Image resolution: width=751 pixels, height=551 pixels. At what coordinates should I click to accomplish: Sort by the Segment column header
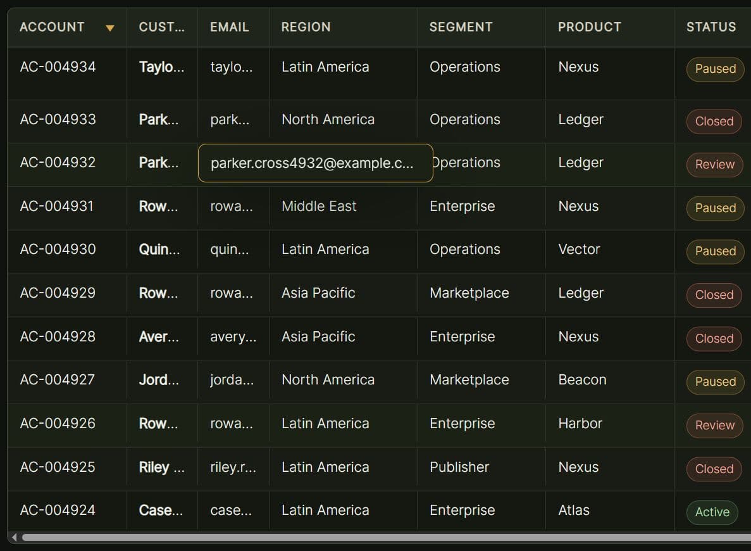coord(461,27)
